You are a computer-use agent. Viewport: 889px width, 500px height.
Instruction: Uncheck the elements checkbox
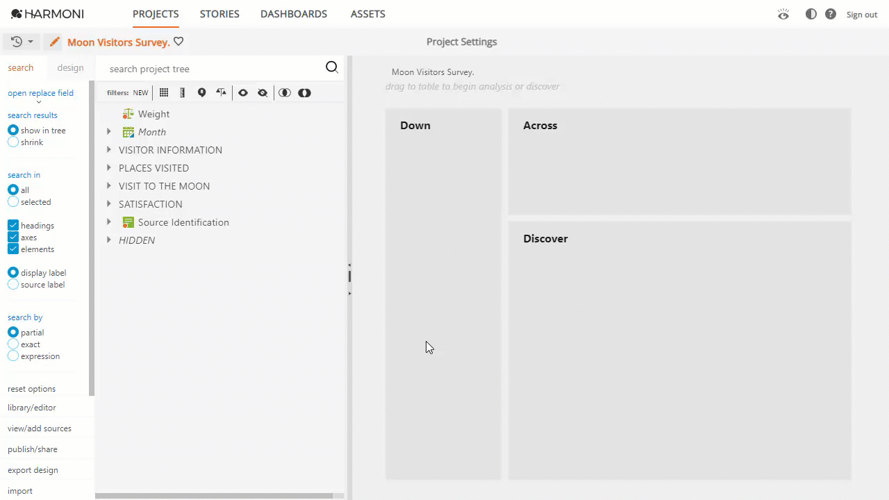(13, 249)
